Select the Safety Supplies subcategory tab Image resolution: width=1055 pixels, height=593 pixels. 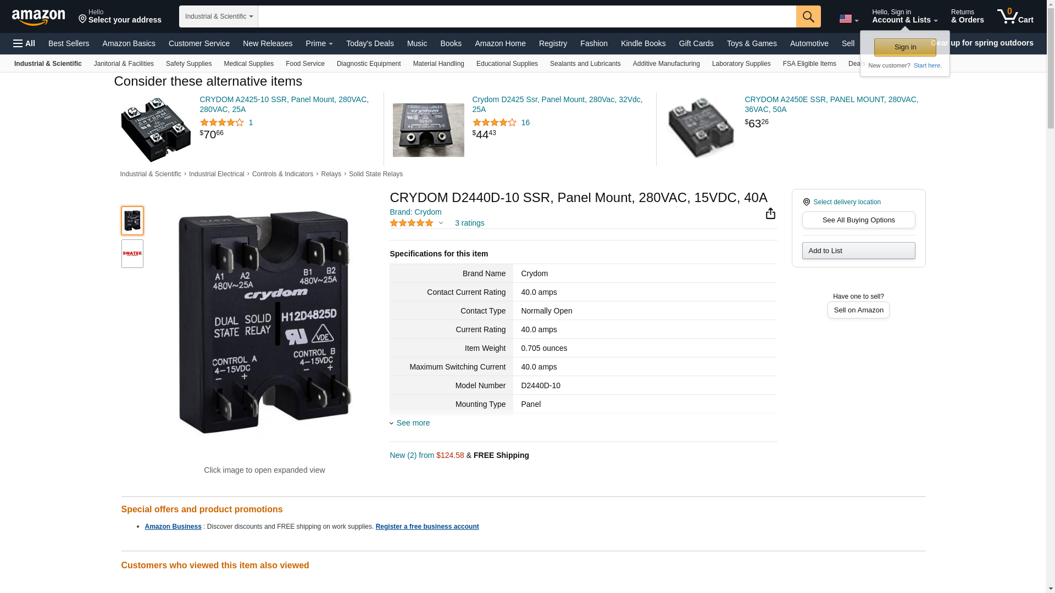(188, 64)
